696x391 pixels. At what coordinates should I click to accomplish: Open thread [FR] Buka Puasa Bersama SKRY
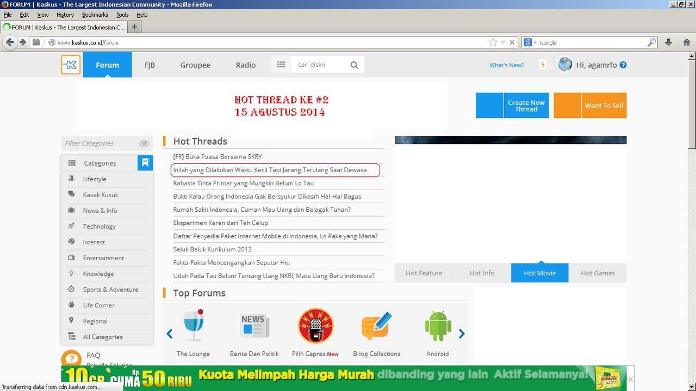(217, 156)
